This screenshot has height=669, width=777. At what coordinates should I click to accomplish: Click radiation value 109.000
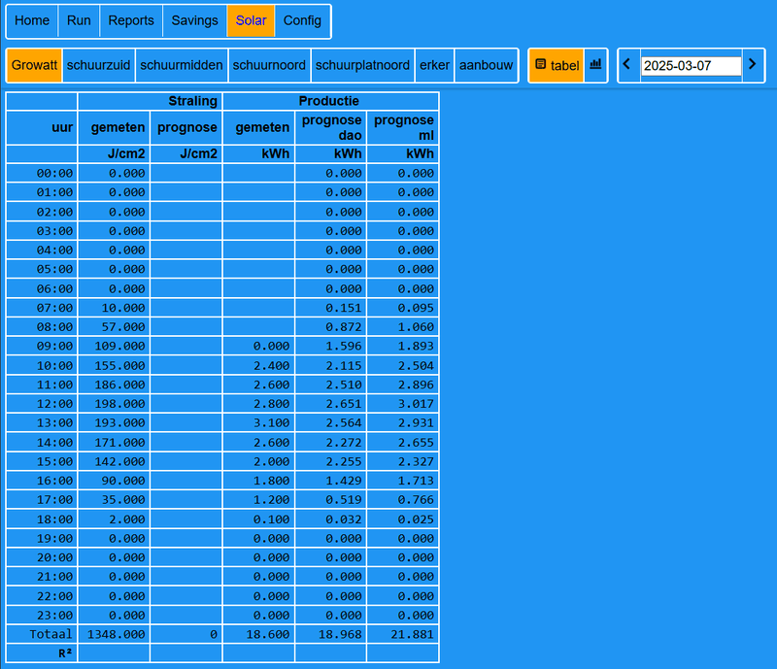point(114,346)
